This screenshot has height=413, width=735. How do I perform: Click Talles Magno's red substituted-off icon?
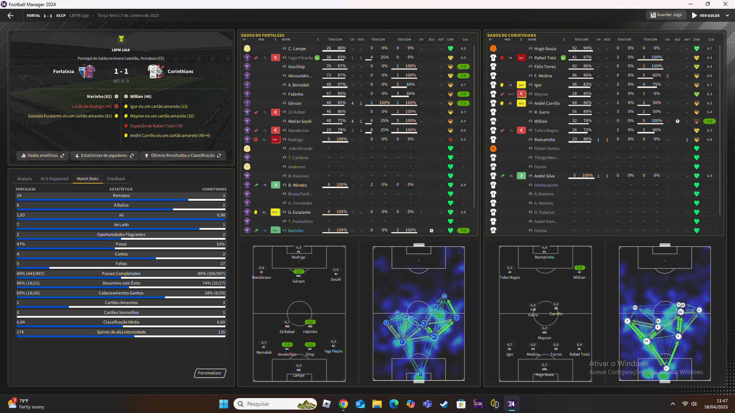(x=521, y=130)
